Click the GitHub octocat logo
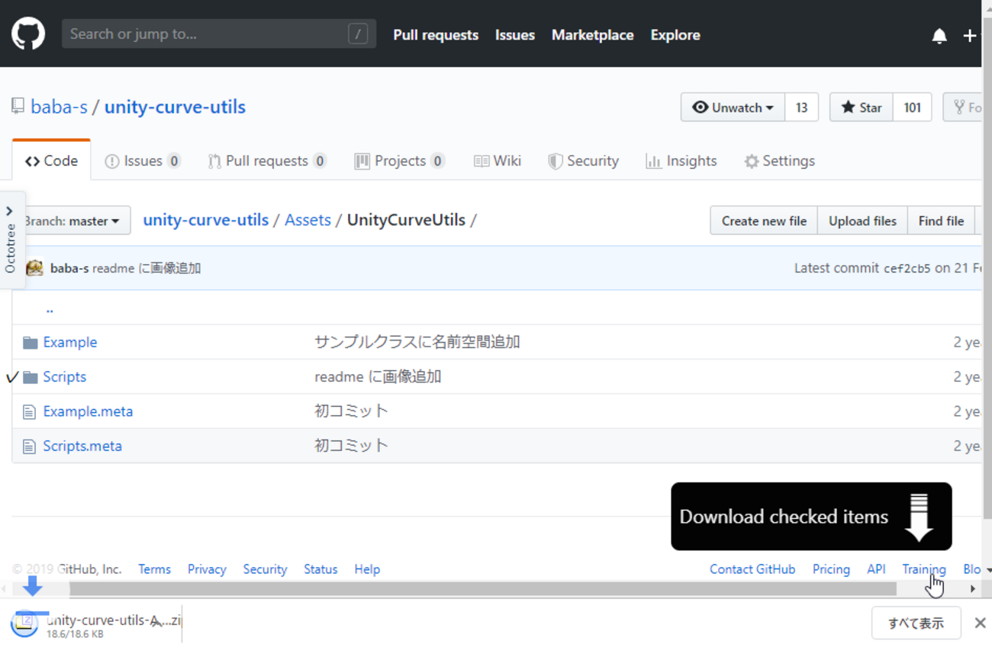Image resolution: width=992 pixels, height=648 pixels. click(28, 34)
